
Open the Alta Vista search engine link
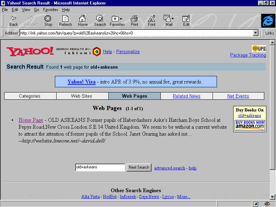(90, 197)
